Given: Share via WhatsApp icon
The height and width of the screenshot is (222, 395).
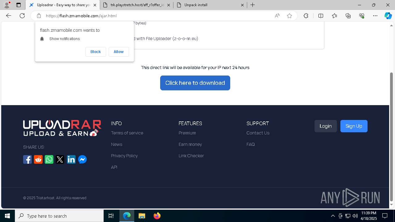Looking at the screenshot, I should (49, 159).
